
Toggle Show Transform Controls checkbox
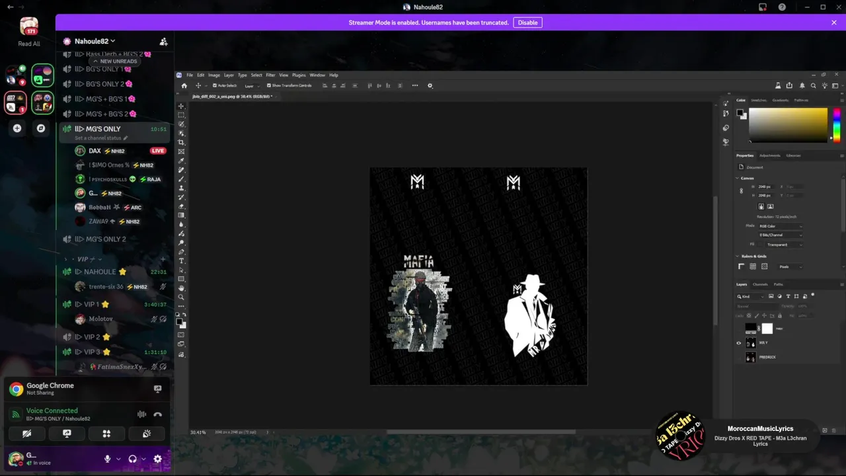tap(269, 85)
